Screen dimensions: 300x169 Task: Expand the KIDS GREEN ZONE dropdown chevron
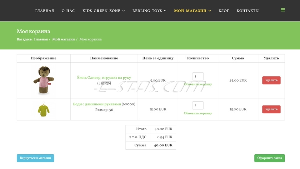pyautogui.click(x=124, y=11)
